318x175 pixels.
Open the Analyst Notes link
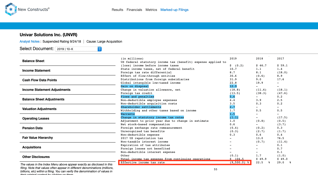[30, 41]
